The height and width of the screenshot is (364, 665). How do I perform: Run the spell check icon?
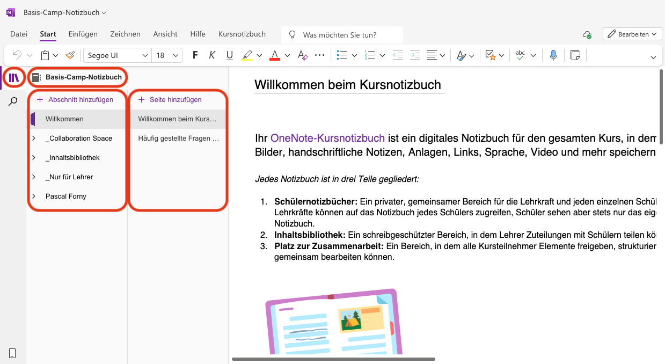tap(520, 55)
